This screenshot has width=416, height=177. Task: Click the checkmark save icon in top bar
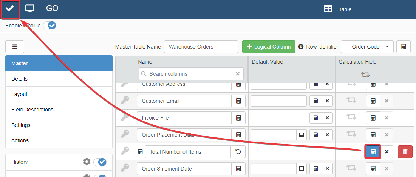10,9
